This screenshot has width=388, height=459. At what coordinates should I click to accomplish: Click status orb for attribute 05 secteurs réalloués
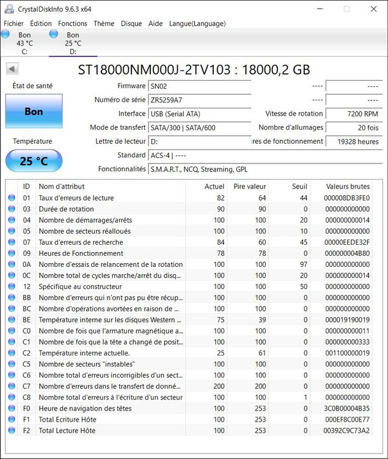pyautogui.click(x=12, y=231)
